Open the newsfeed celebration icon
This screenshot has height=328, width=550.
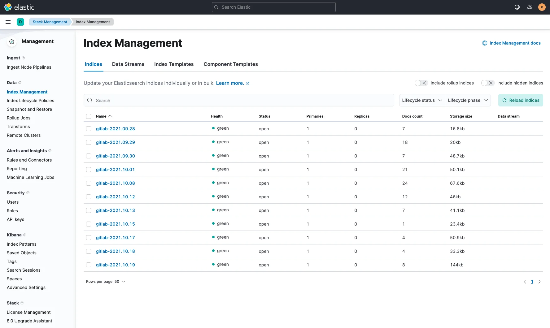[530, 7]
